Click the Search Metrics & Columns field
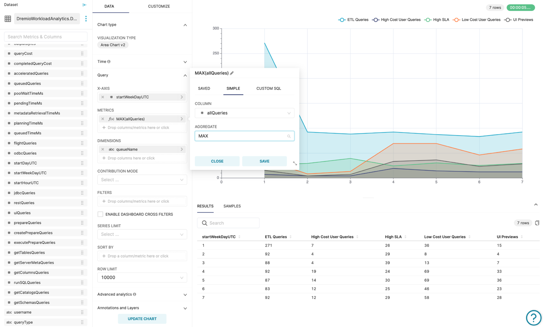 point(46,37)
